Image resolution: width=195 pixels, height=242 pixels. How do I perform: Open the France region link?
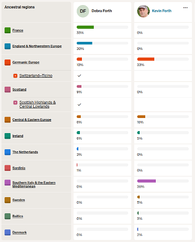(18, 30)
